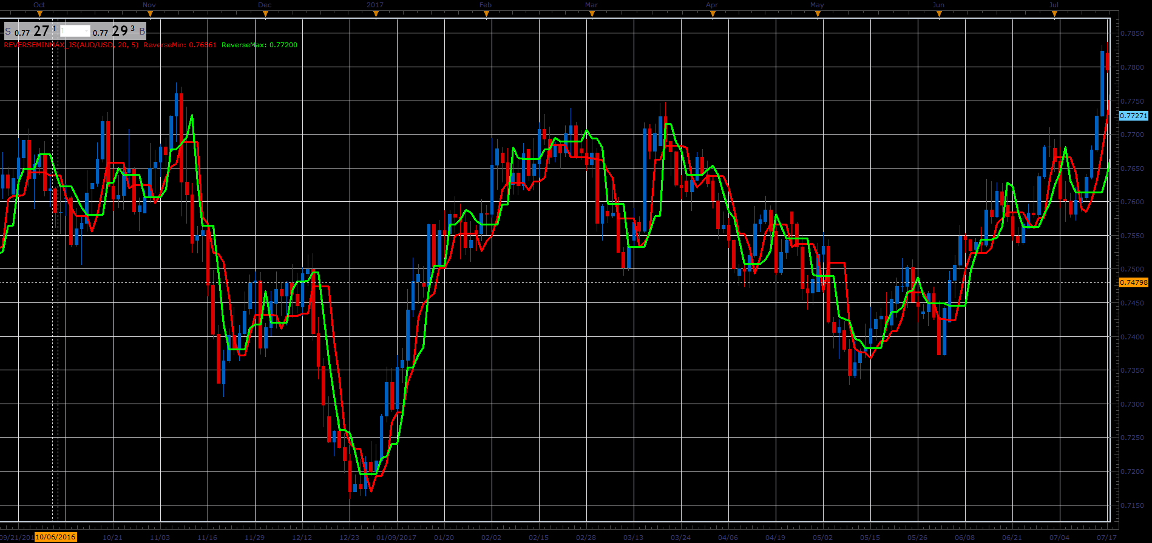The width and height of the screenshot is (1152, 543).
Task: Click the highlighted date tag 10/06/2016
Action: click(x=55, y=537)
